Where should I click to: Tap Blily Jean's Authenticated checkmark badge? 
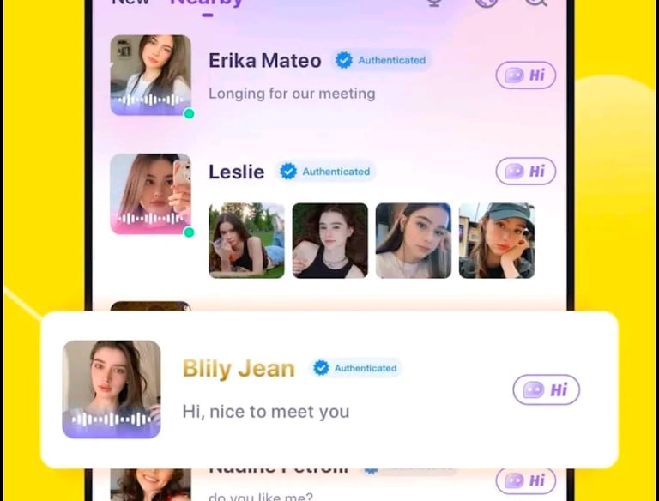[x=321, y=368]
